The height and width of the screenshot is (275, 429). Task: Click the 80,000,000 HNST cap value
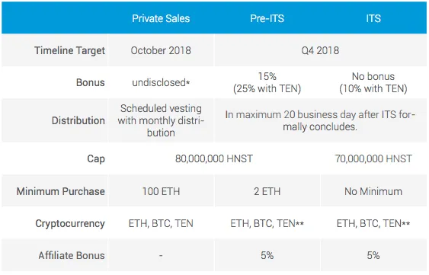click(214, 158)
